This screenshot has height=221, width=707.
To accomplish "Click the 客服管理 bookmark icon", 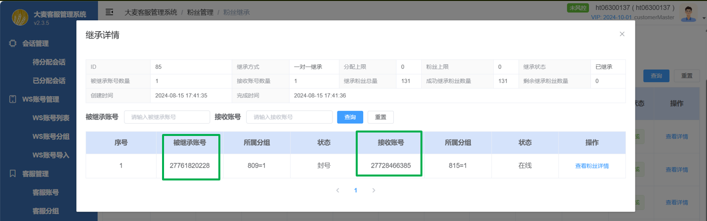I will [13, 174].
